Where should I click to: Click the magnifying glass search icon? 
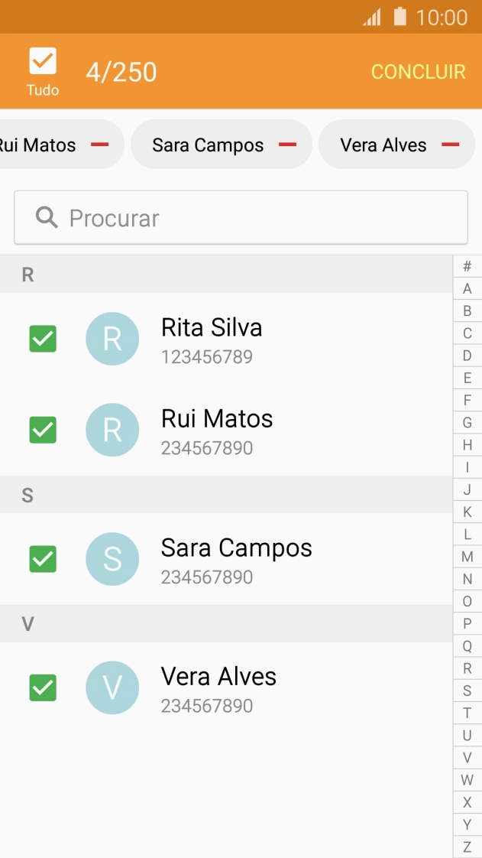pos(47,217)
